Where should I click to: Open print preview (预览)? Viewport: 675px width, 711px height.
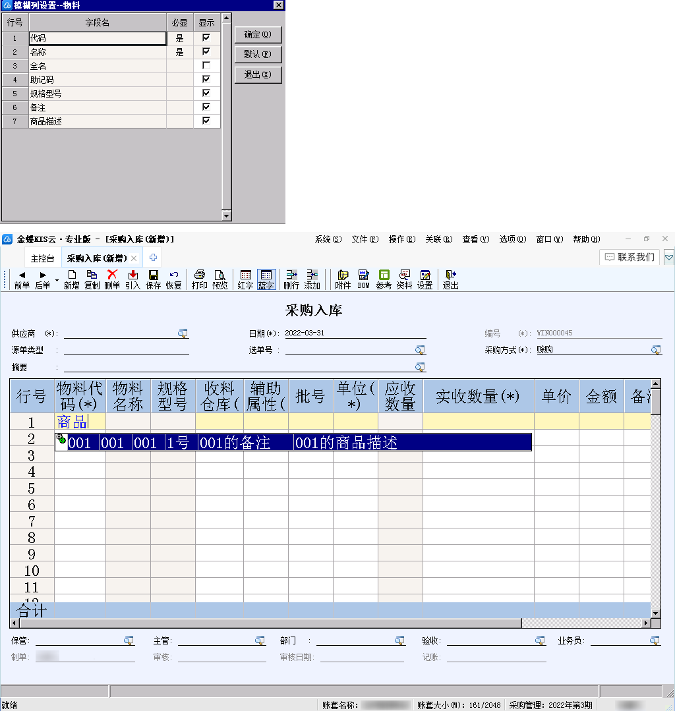point(220,279)
